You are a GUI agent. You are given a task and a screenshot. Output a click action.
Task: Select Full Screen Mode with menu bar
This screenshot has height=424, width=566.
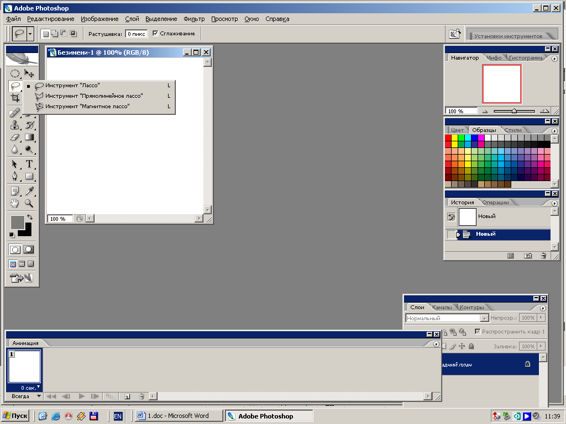pos(22,264)
